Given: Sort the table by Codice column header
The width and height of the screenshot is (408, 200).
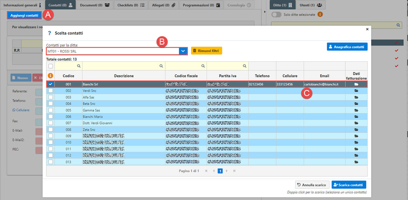Looking at the screenshot, I should tap(68, 76).
